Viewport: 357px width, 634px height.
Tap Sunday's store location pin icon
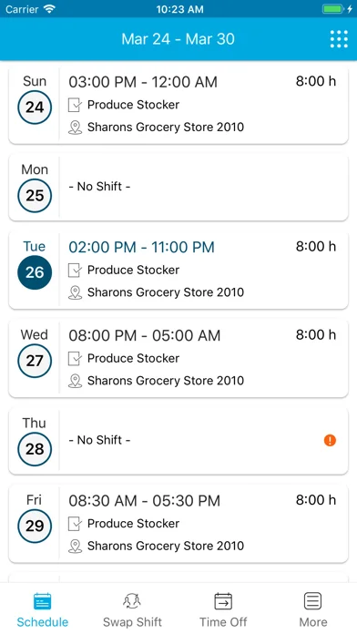[75, 128]
